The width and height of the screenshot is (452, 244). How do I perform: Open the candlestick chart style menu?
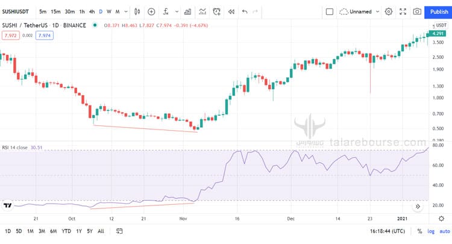pos(137,12)
